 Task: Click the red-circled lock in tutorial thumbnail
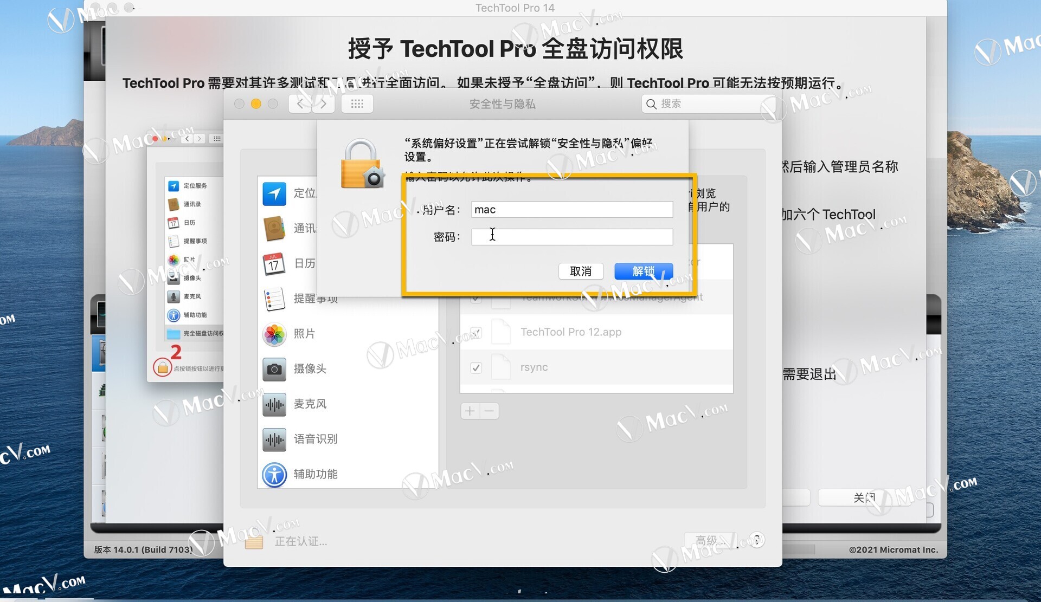tap(162, 367)
